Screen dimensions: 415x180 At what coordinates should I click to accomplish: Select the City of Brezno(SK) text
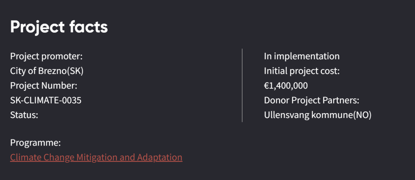[x=47, y=71]
